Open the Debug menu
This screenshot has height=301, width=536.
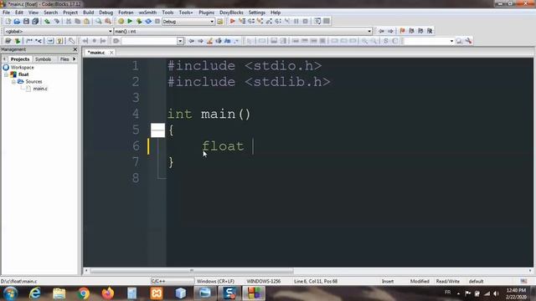[106, 13]
